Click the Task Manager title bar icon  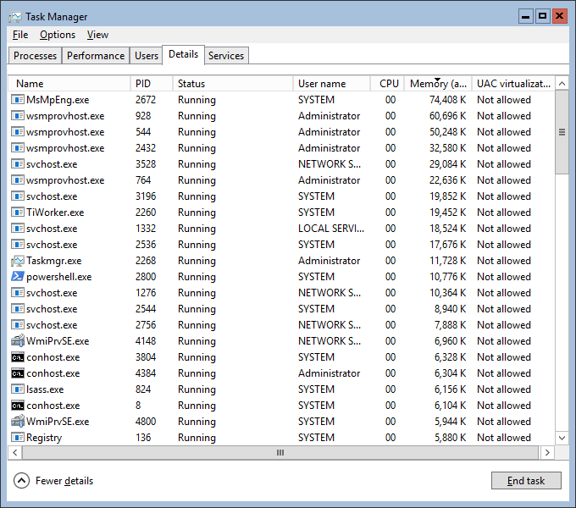(15, 17)
